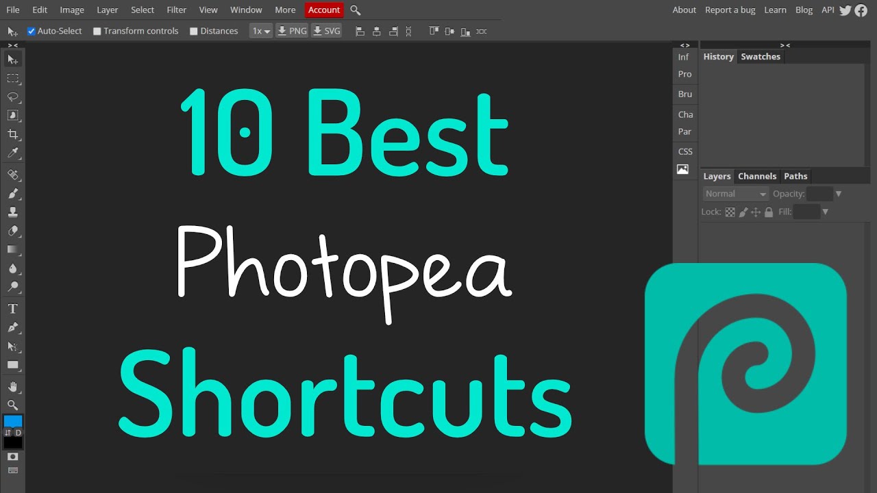Select the Gradient tool
Image resolution: width=877 pixels, height=493 pixels.
pyautogui.click(x=12, y=250)
